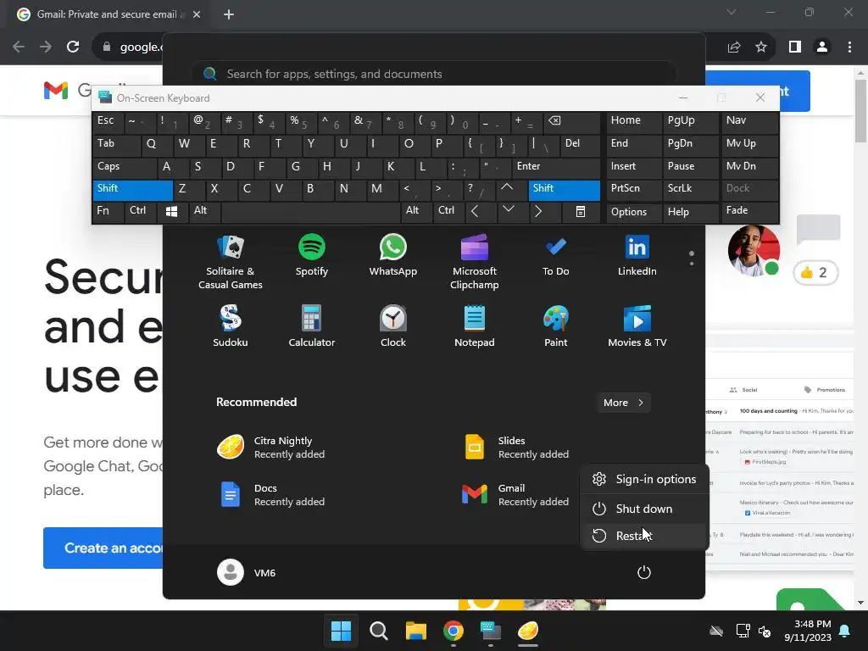Choose Restart in power menu
868x651 pixels.
click(x=644, y=536)
